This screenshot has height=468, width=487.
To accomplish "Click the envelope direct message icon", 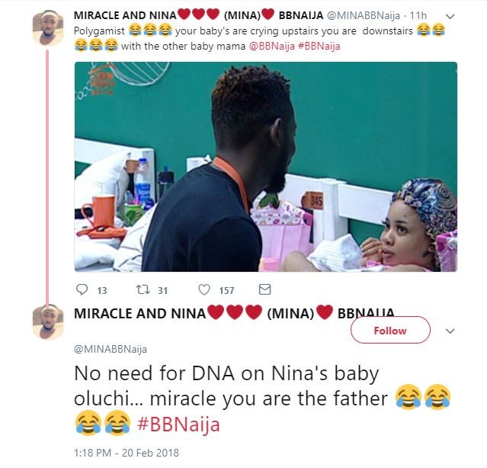I will coord(264,290).
